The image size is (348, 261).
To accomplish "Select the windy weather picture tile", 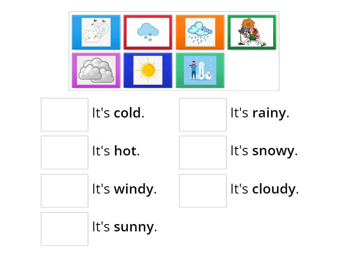I will point(96,32).
